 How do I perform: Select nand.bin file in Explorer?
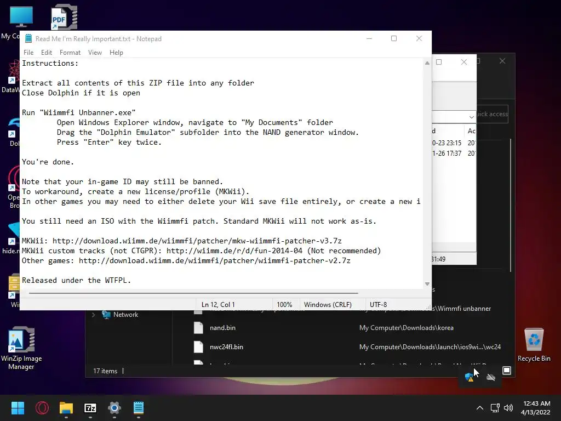[x=222, y=328]
